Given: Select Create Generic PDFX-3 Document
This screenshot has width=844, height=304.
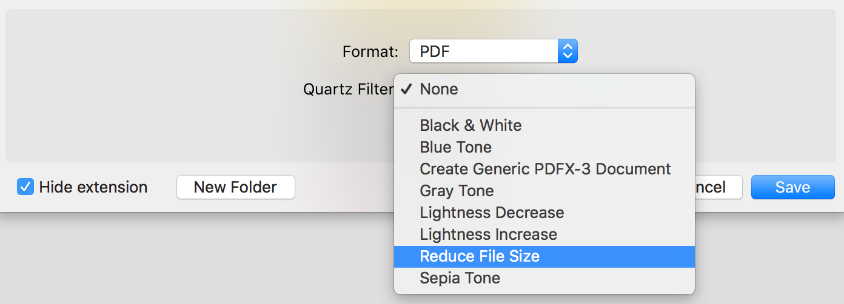Looking at the screenshot, I should (x=545, y=169).
